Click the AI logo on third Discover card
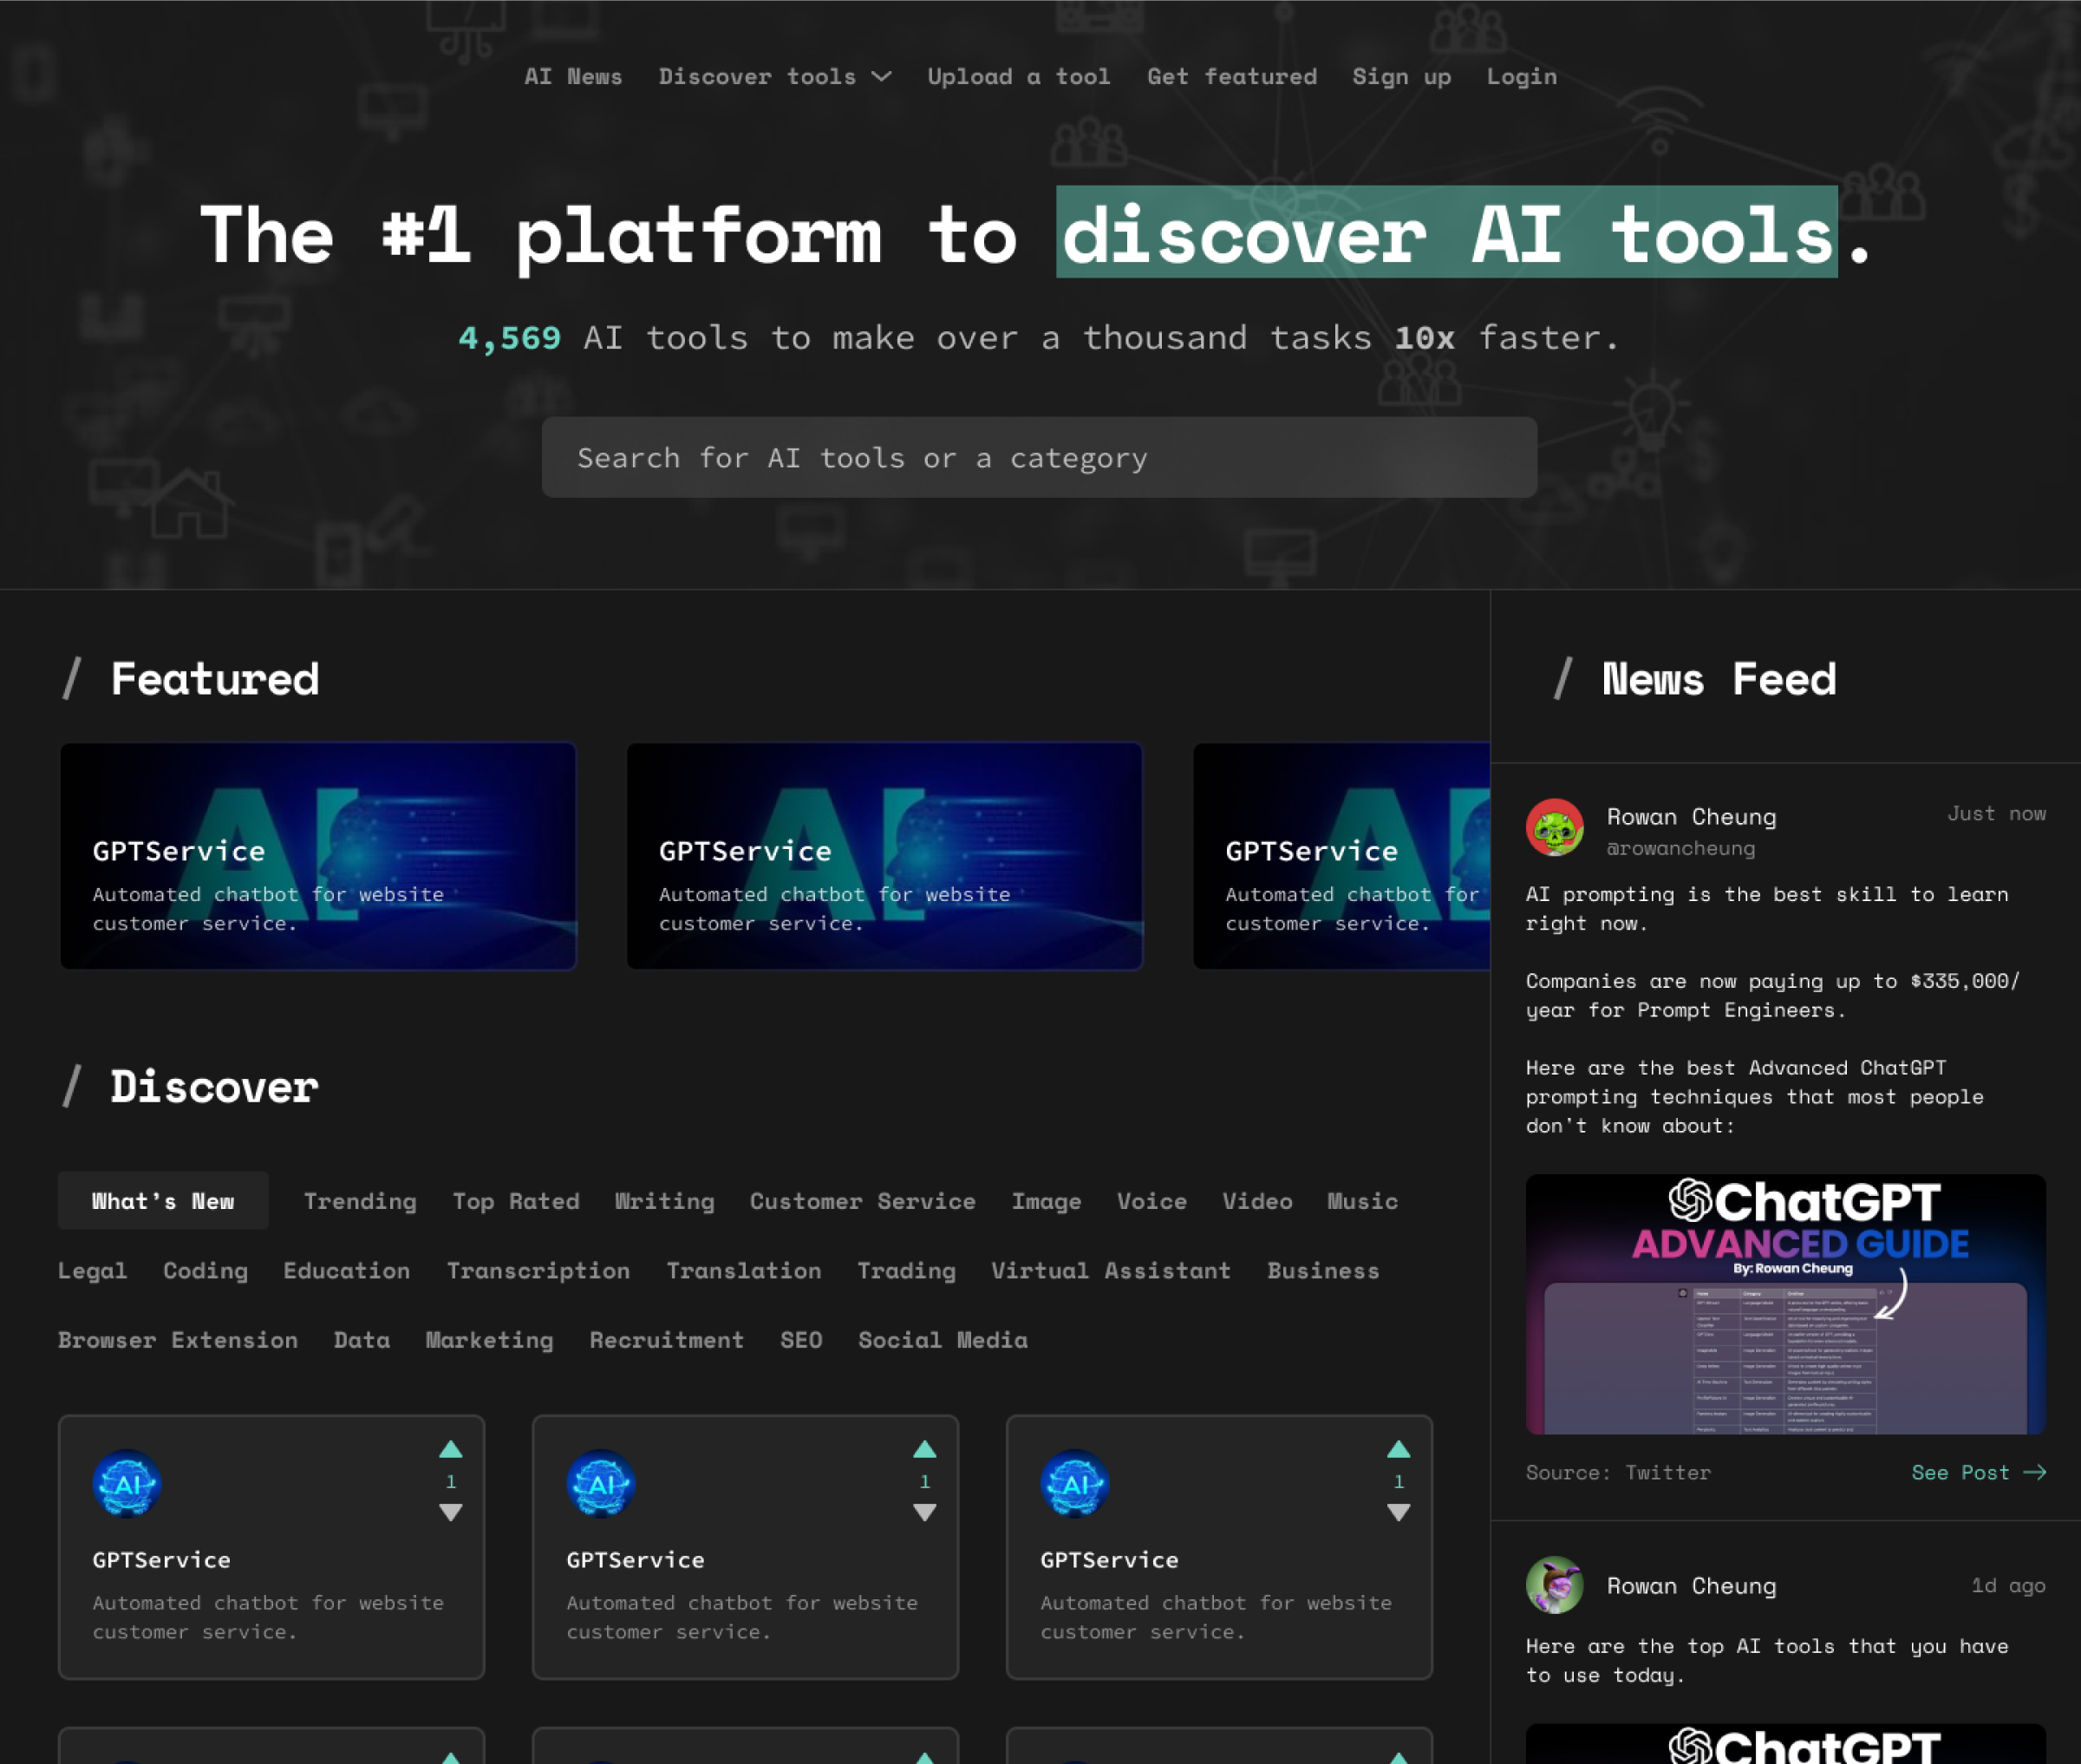The height and width of the screenshot is (1764, 2081). [x=1074, y=1483]
